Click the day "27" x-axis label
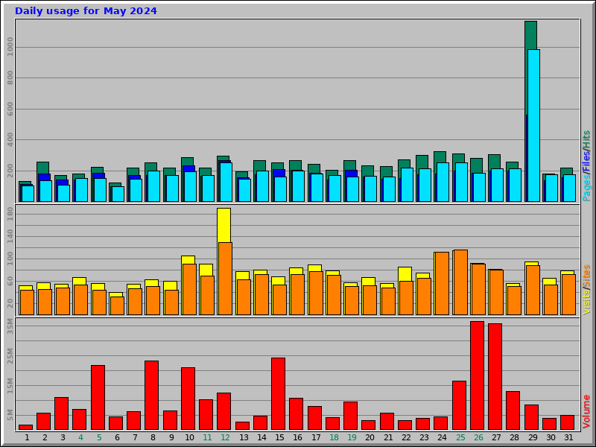The image size is (596, 447). pos(496,437)
